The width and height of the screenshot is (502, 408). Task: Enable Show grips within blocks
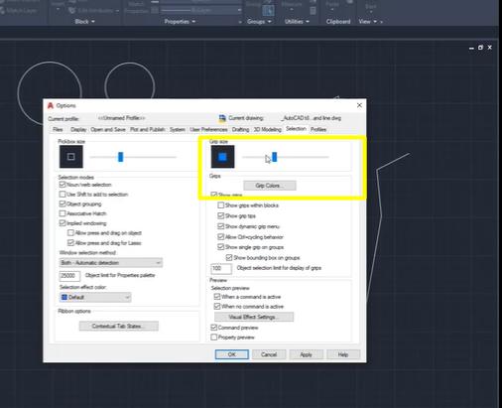tap(220, 205)
